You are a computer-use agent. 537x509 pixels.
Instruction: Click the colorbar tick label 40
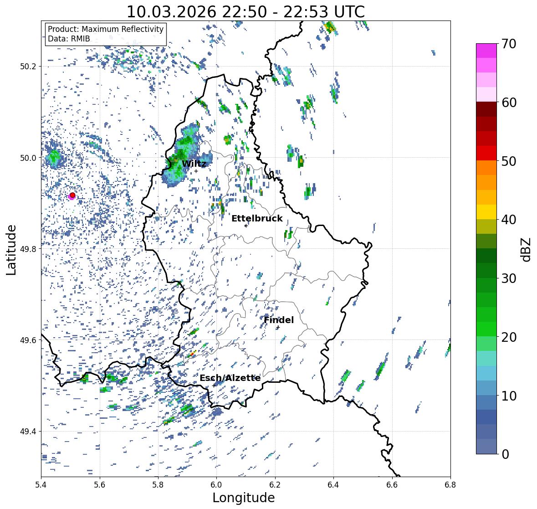509,220
